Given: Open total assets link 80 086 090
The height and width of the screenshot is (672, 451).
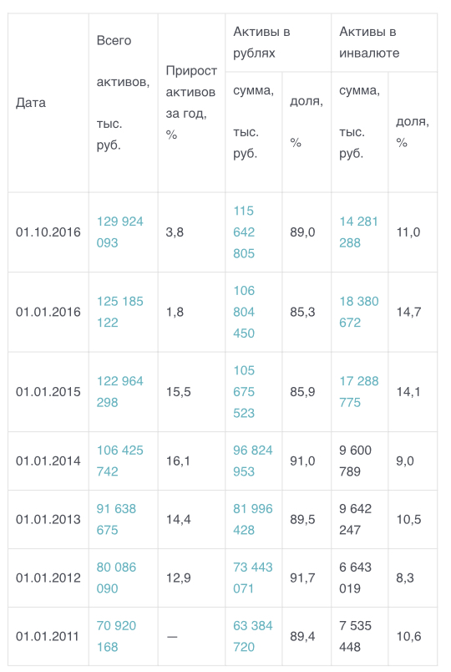Looking at the screenshot, I should click(116, 578).
